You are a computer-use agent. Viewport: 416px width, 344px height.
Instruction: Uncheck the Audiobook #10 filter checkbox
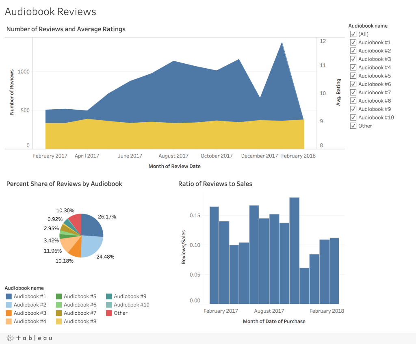353,117
